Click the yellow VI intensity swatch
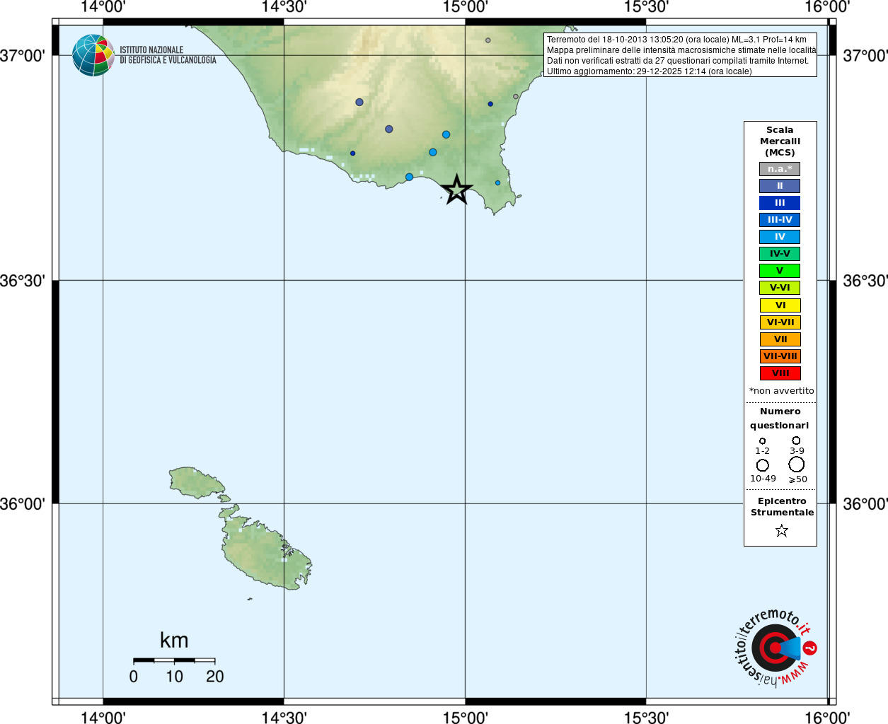This screenshot has height=724, width=888. point(780,305)
